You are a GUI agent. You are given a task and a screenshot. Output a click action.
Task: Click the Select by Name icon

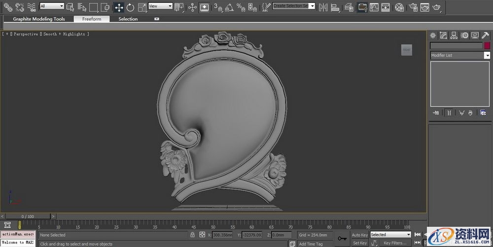coord(81,7)
